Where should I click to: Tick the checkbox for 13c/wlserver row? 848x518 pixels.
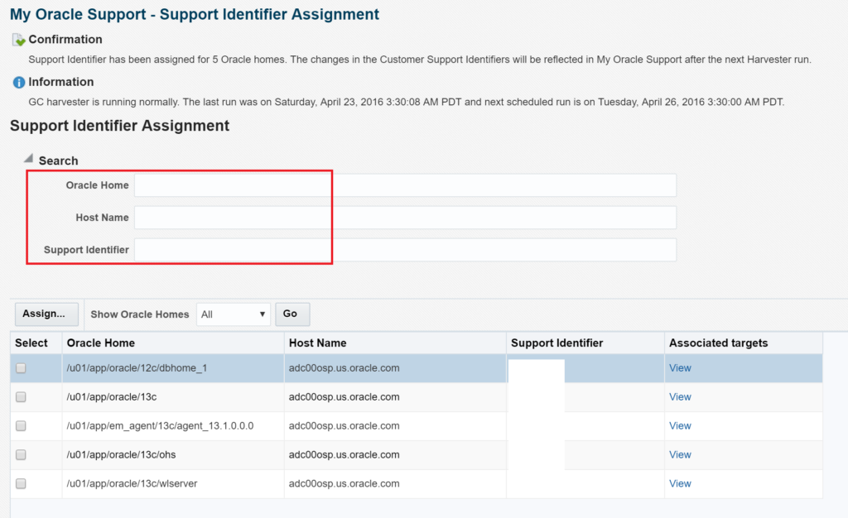pos(21,484)
